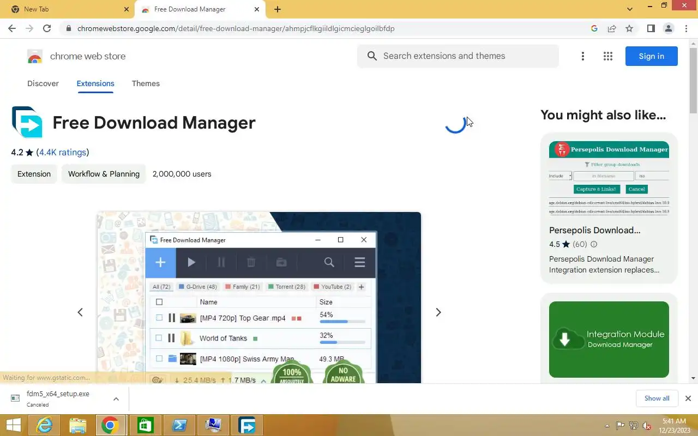Bookmark this page with the star icon
The width and height of the screenshot is (698, 436).
click(x=629, y=28)
